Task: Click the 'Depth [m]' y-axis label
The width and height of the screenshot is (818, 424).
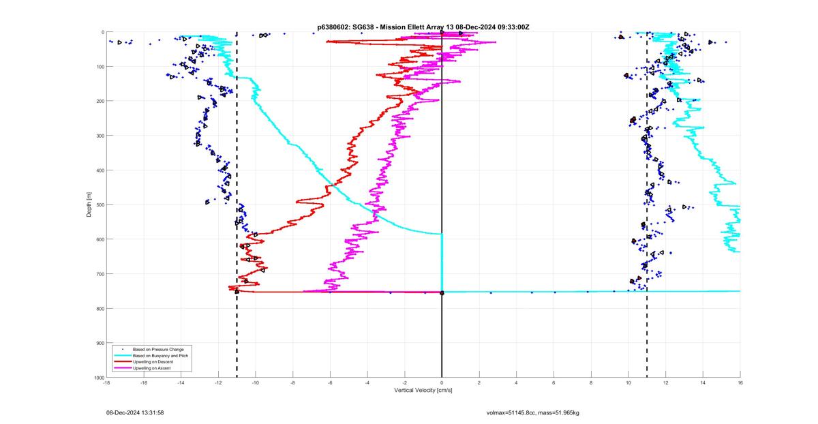Action: click(89, 204)
